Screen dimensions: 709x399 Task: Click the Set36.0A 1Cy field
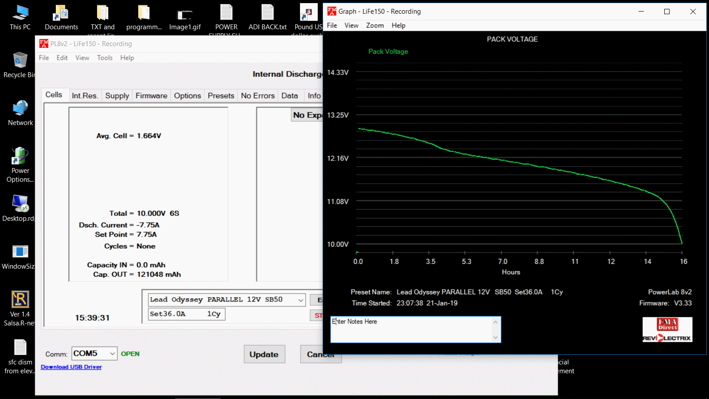(x=186, y=314)
